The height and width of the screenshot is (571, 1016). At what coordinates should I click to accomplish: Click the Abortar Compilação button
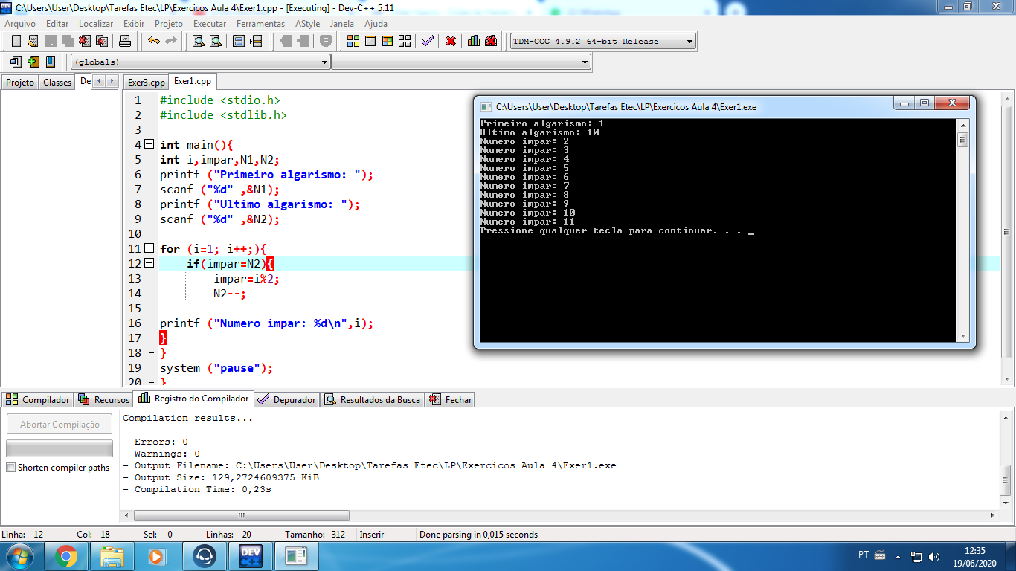[60, 424]
